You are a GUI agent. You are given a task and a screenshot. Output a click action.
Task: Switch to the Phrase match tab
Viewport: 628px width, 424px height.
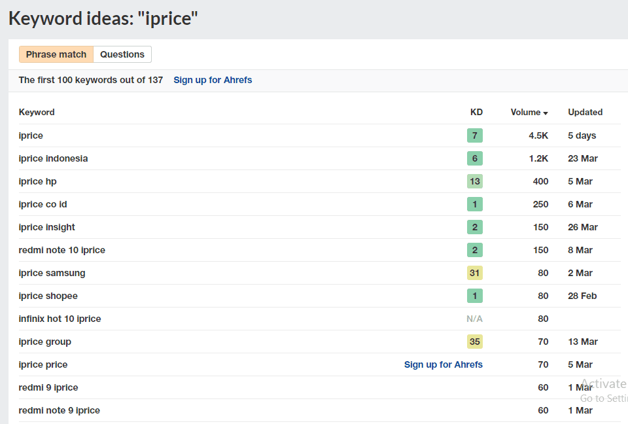(x=56, y=54)
